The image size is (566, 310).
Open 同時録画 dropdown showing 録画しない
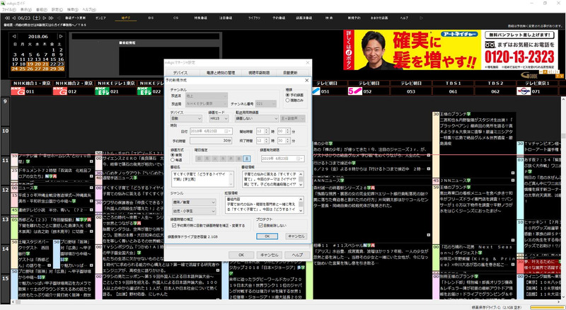[x=257, y=118]
